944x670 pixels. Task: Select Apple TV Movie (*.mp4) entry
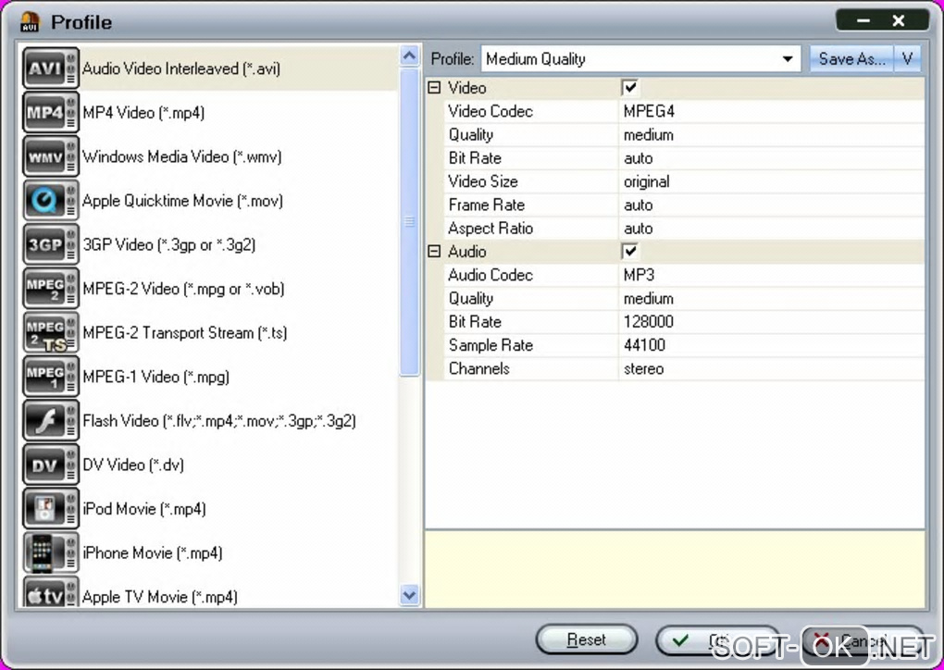[x=209, y=592]
